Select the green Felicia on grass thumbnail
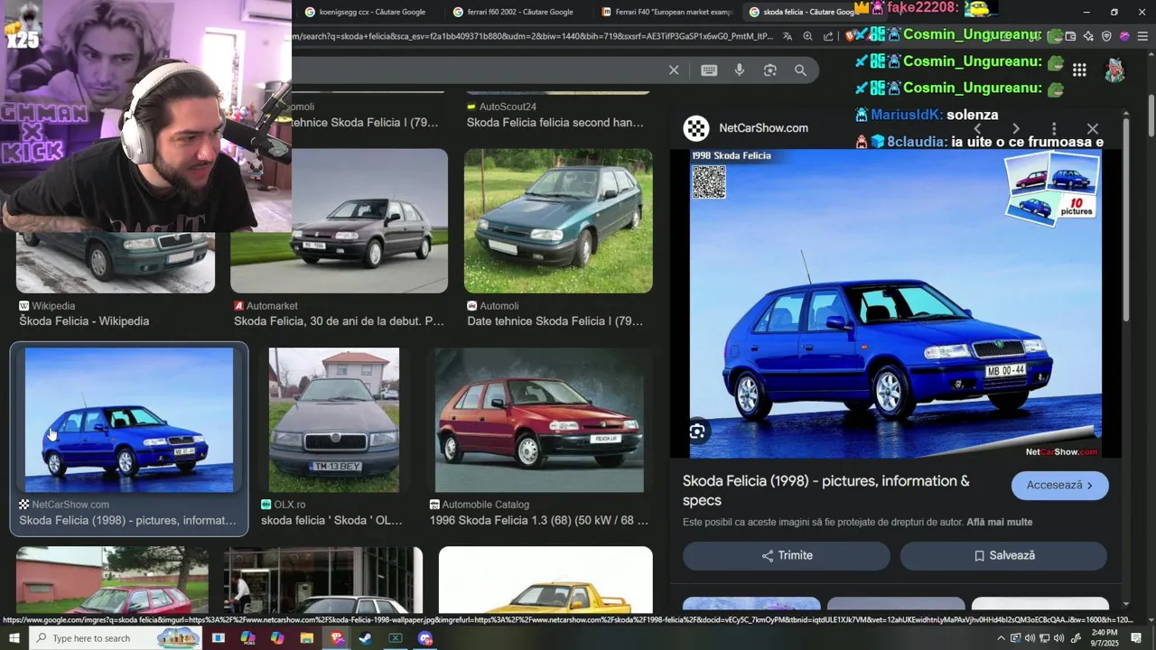 pos(558,221)
